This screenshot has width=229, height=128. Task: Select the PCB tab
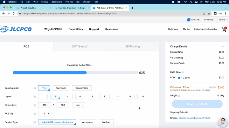pos(27,46)
